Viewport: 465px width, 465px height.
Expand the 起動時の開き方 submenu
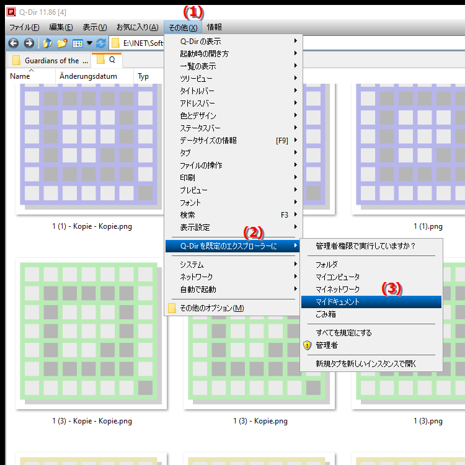pyautogui.click(x=232, y=53)
